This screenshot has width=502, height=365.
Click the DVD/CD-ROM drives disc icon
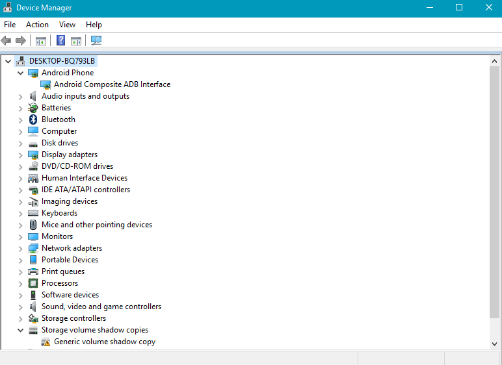tap(33, 166)
